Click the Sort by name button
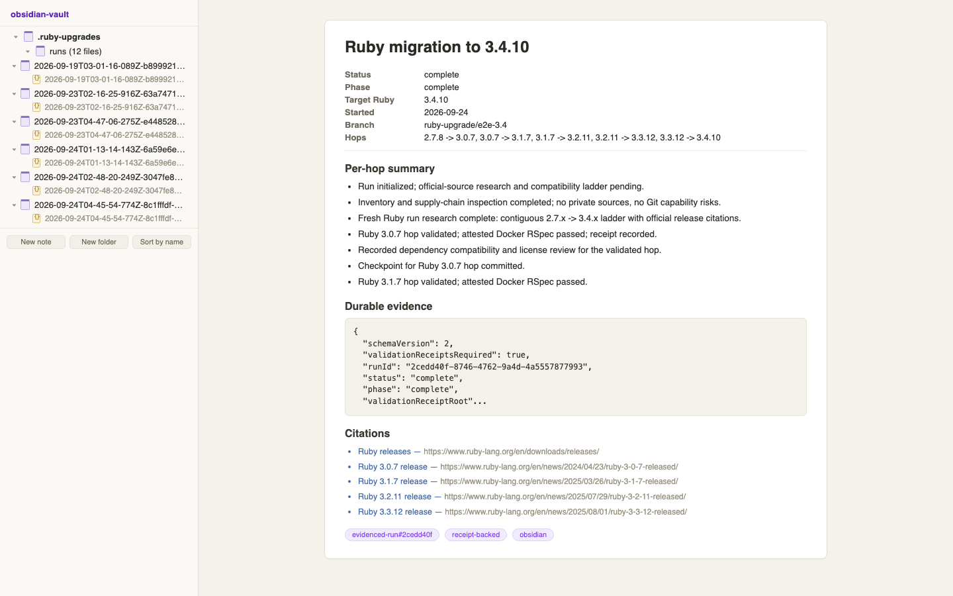Screen dimensions: 953x596 click(x=161, y=242)
